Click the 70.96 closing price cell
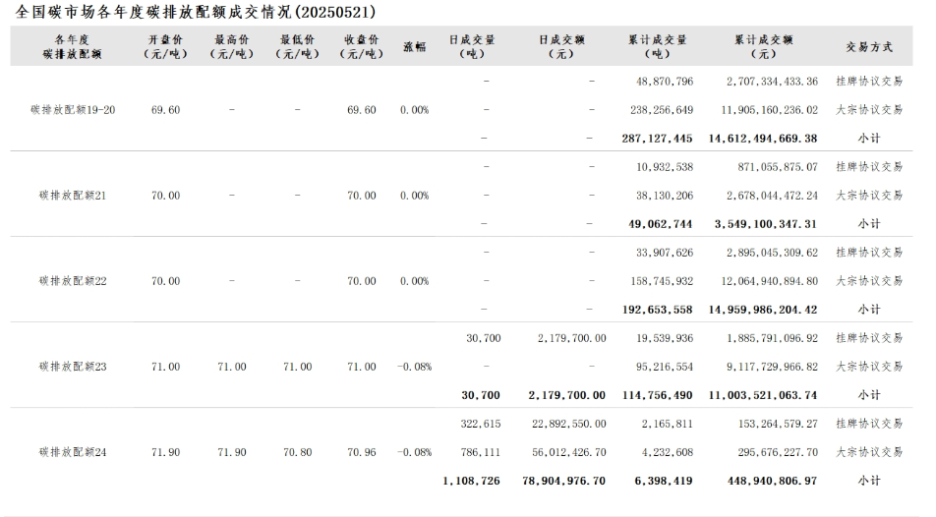The height and width of the screenshot is (517, 936). click(362, 452)
